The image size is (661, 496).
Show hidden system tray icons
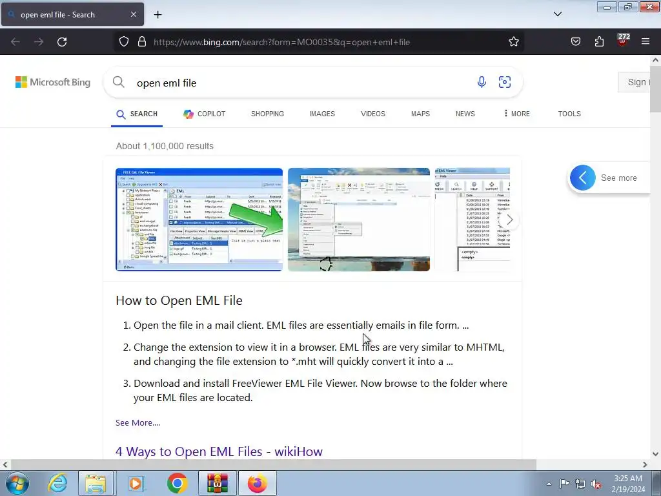[549, 484]
